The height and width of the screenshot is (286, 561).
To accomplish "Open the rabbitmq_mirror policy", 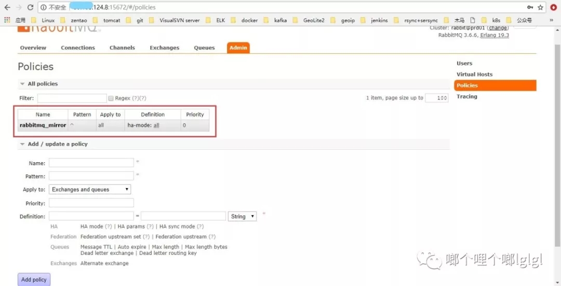I will pos(43,125).
